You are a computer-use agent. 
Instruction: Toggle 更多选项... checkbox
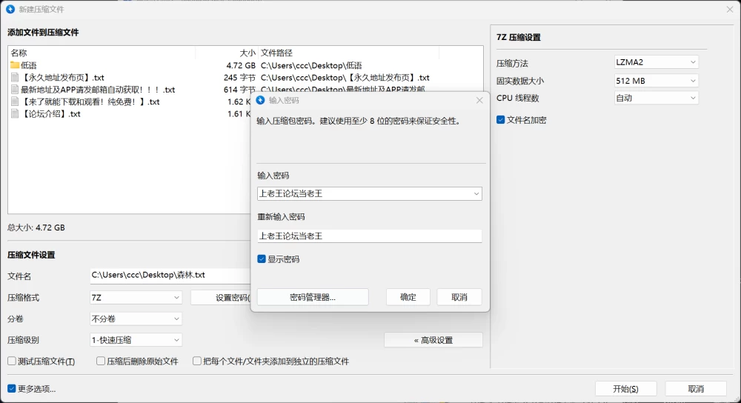pyautogui.click(x=12, y=388)
